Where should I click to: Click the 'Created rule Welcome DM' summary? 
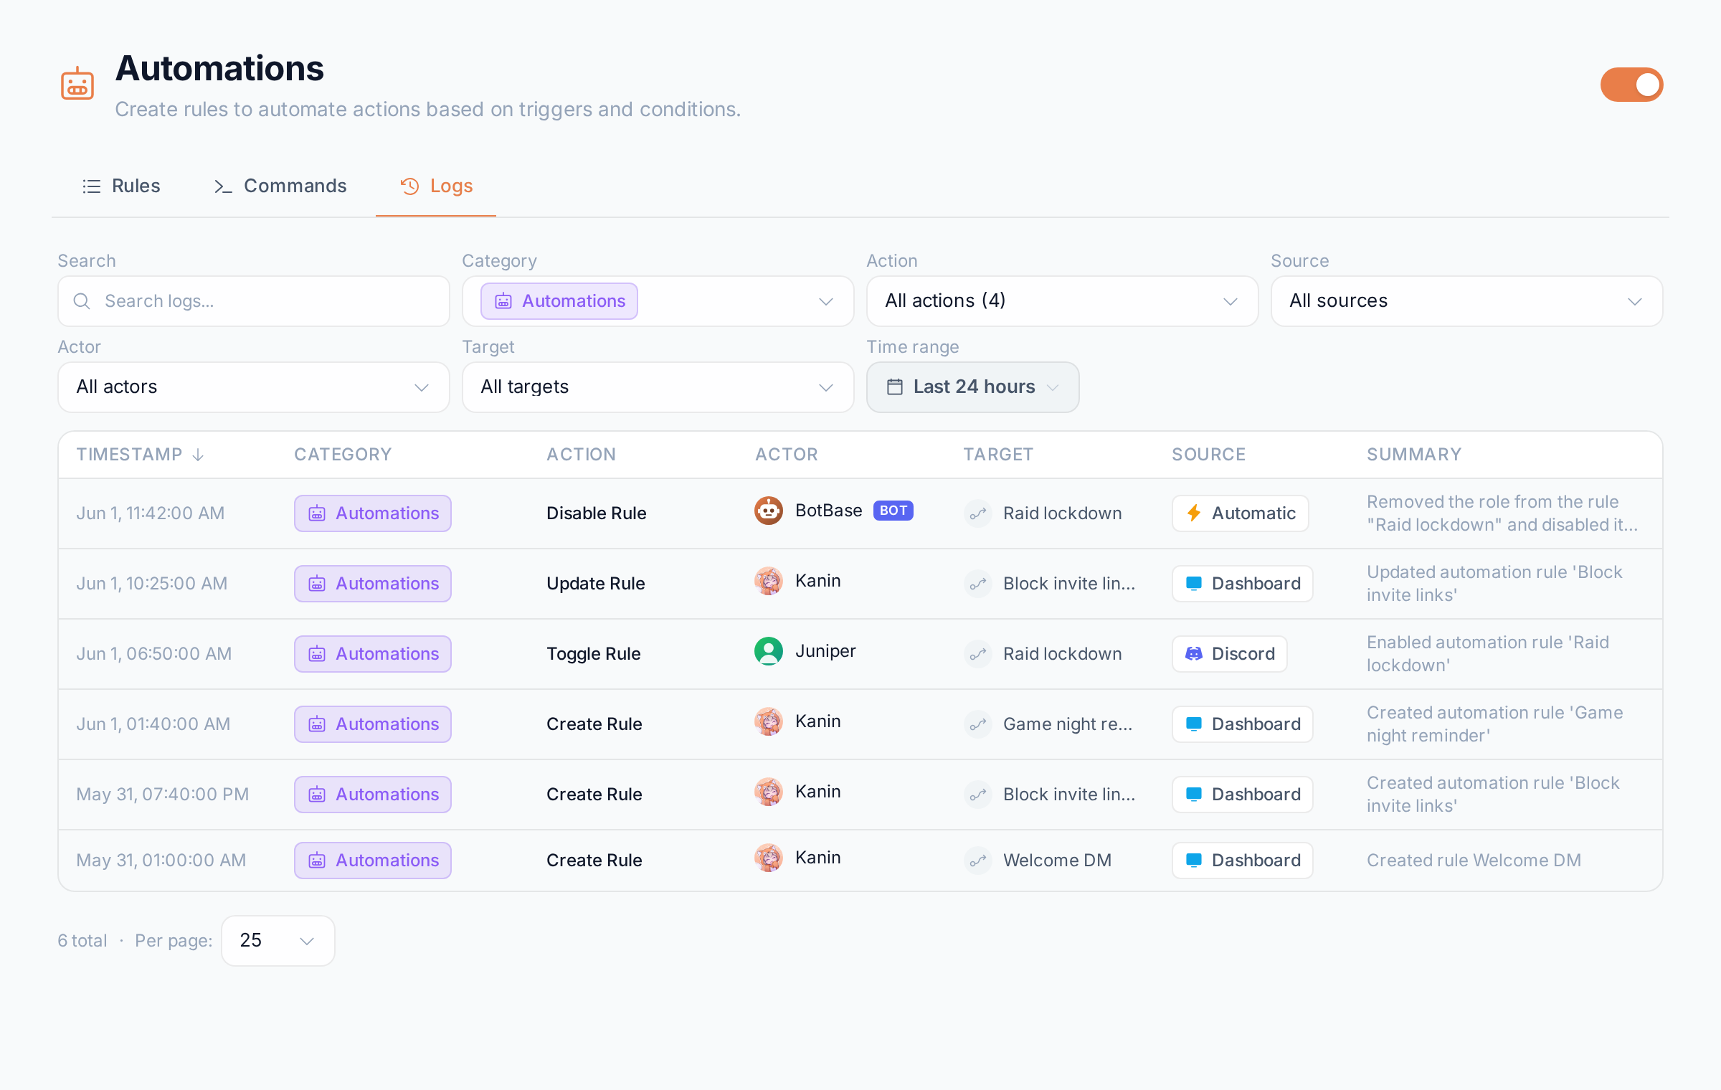(x=1474, y=861)
